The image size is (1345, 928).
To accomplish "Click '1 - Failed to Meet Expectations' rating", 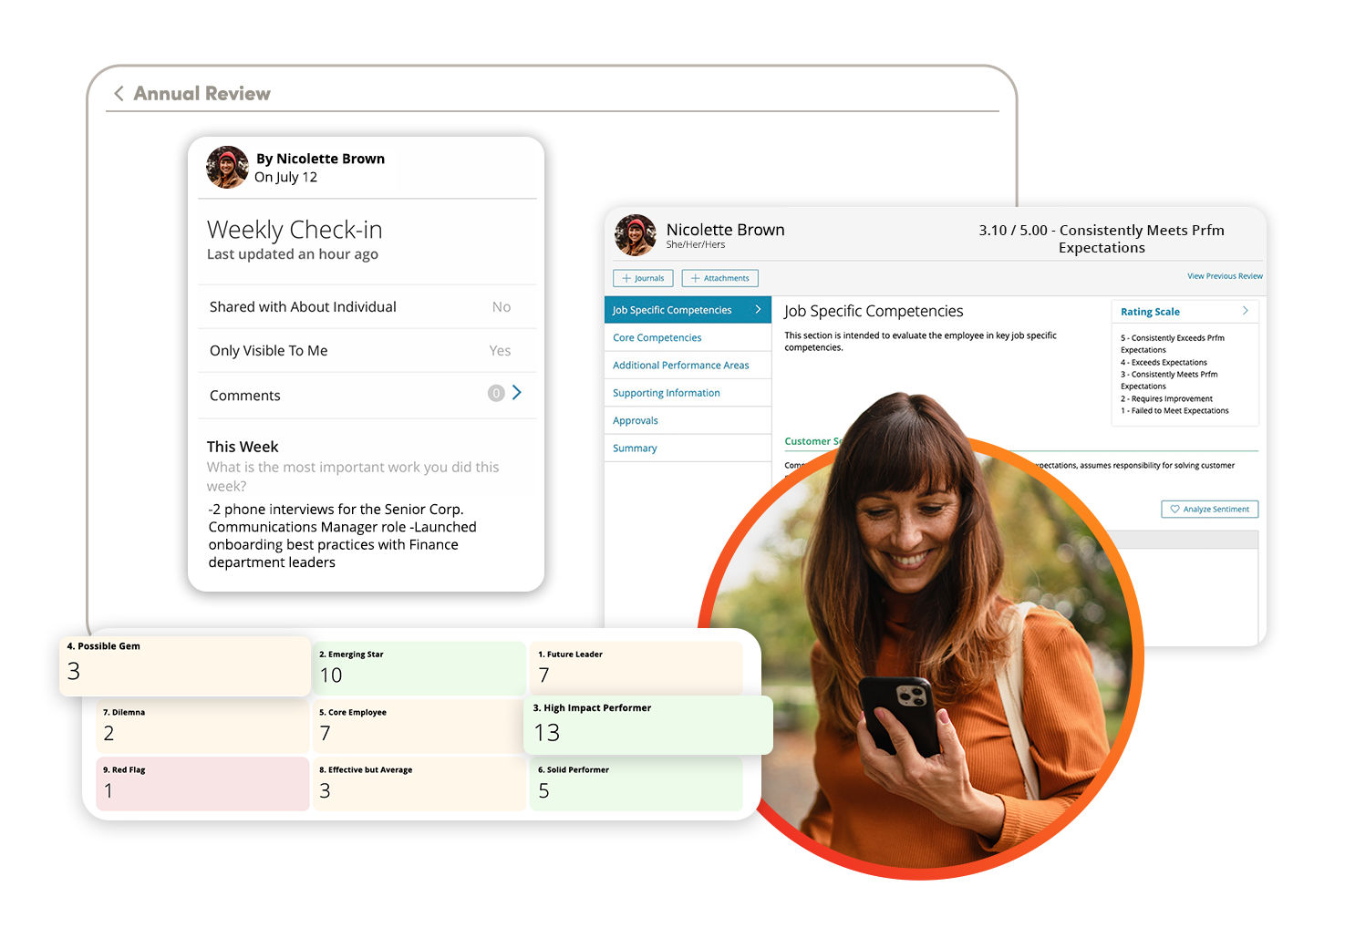I will coord(1174,411).
